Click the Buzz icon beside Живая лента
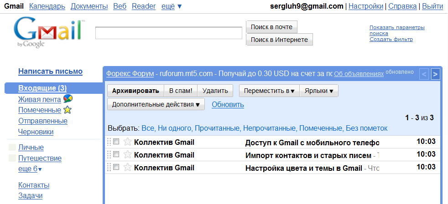 click(x=68, y=99)
